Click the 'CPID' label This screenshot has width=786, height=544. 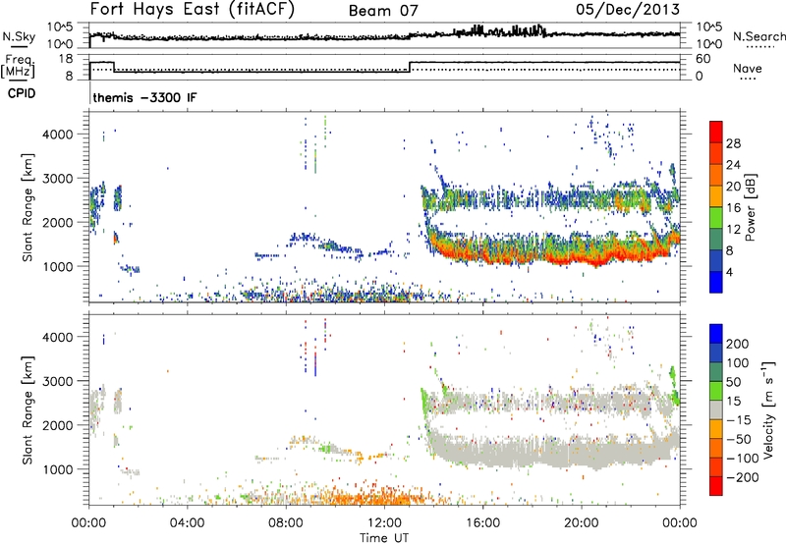coord(22,93)
